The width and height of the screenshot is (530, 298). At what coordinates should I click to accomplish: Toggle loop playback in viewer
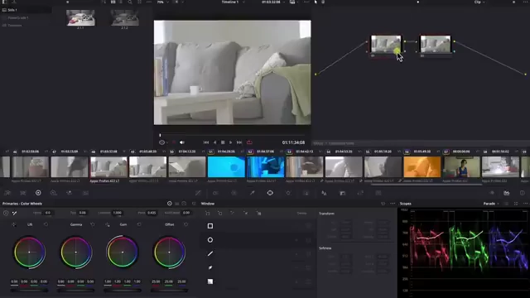tap(249, 142)
